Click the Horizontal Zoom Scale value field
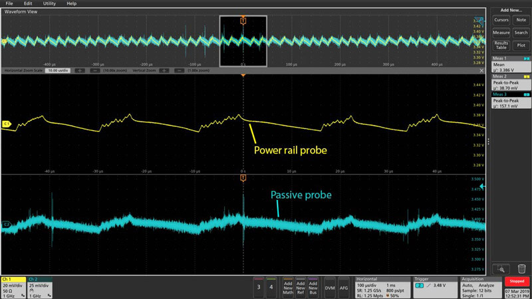532x299 pixels. [56, 69]
